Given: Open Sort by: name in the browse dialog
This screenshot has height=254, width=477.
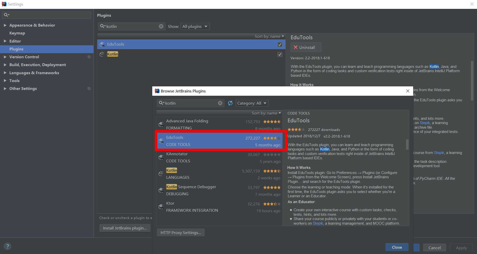Looking at the screenshot, I should [266, 113].
